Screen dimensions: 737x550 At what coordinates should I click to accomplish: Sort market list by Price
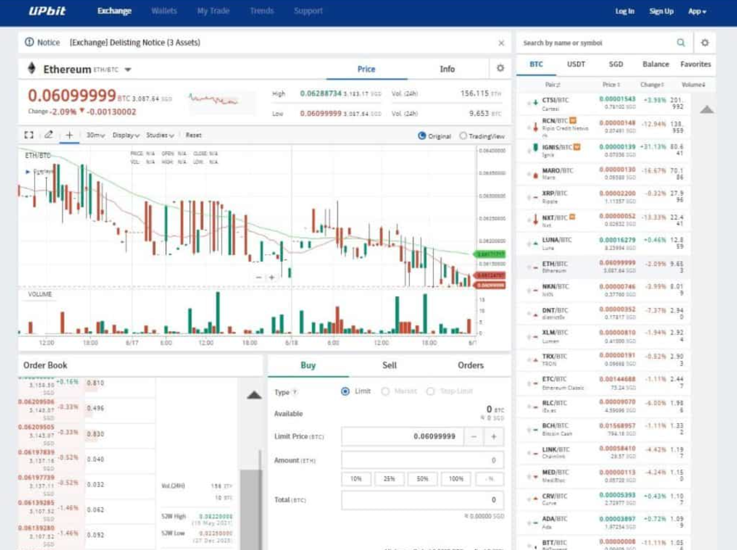[611, 85]
